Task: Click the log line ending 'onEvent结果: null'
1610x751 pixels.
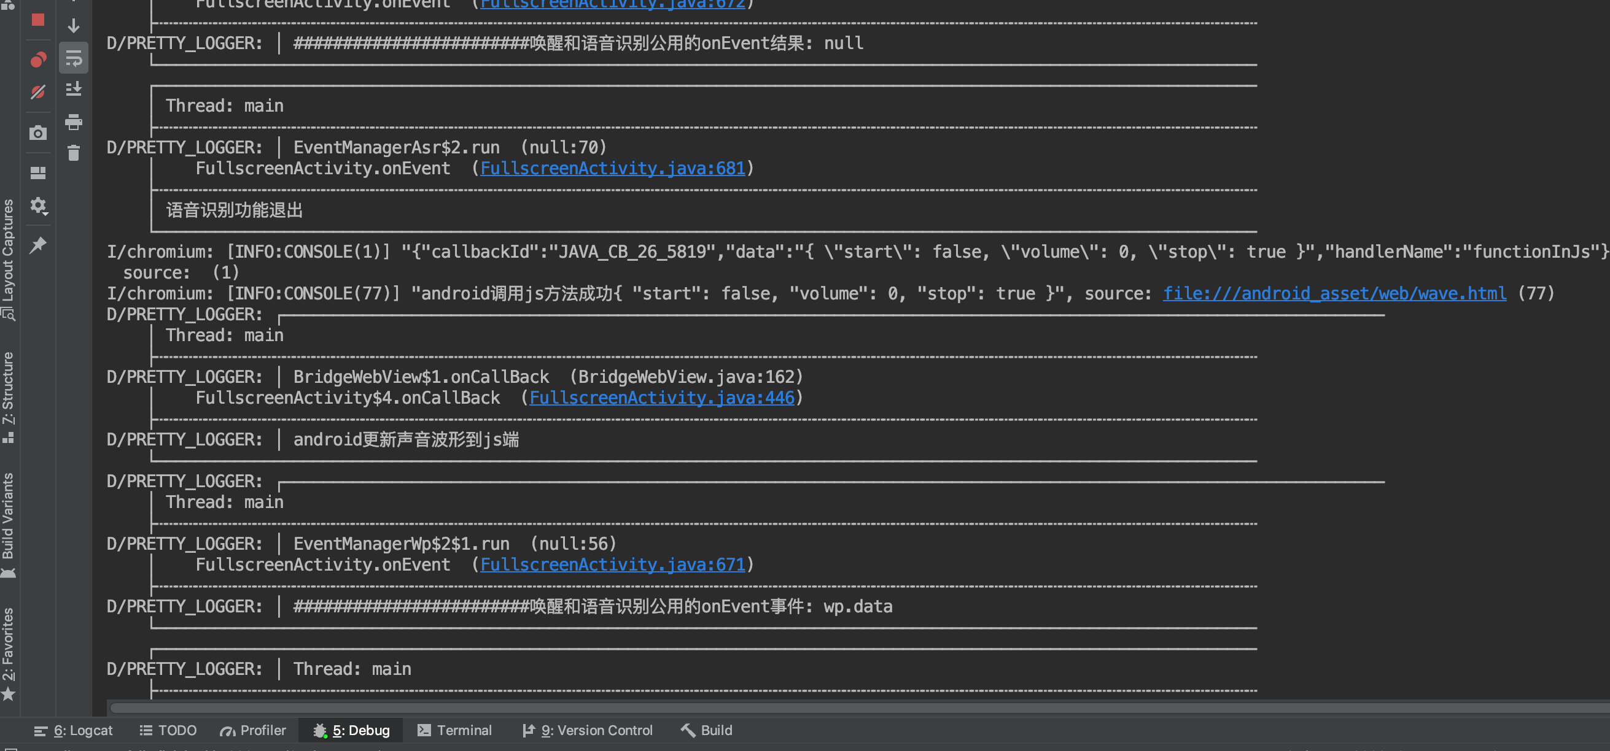Action: click(x=578, y=43)
